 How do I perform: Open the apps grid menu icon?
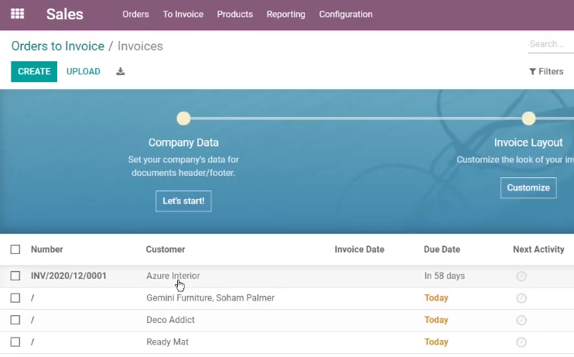pyautogui.click(x=17, y=14)
